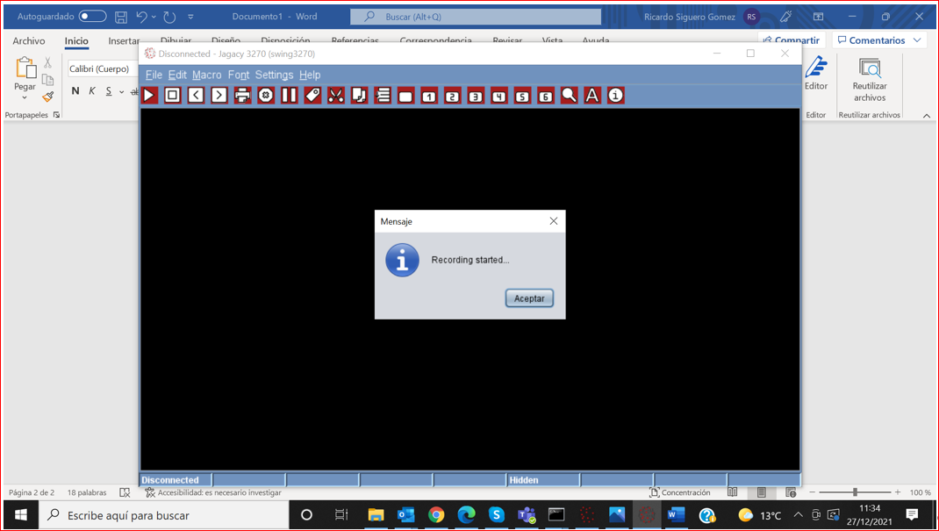The width and height of the screenshot is (939, 531).
Task: Open the Settings menu in Jagacy
Action: point(274,75)
